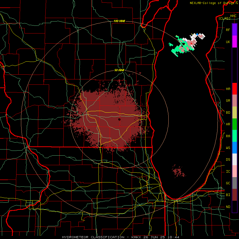Click the 50 NMI range ring label
239x239 pixels.
click(x=119, y=70)
